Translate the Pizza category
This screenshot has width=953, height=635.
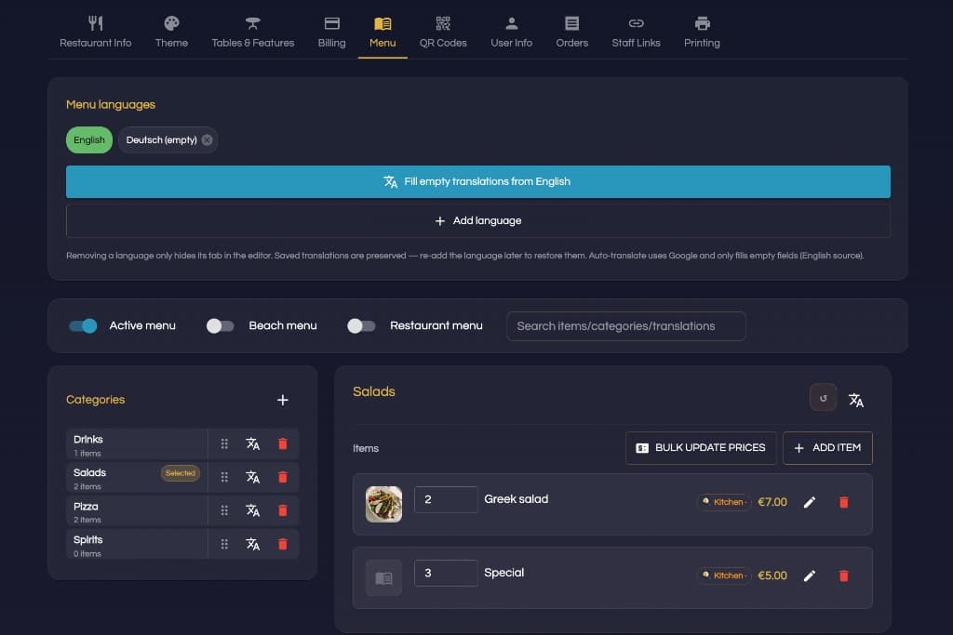(x=253, y=511)
